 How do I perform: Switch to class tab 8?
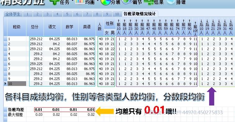(97, 14)
